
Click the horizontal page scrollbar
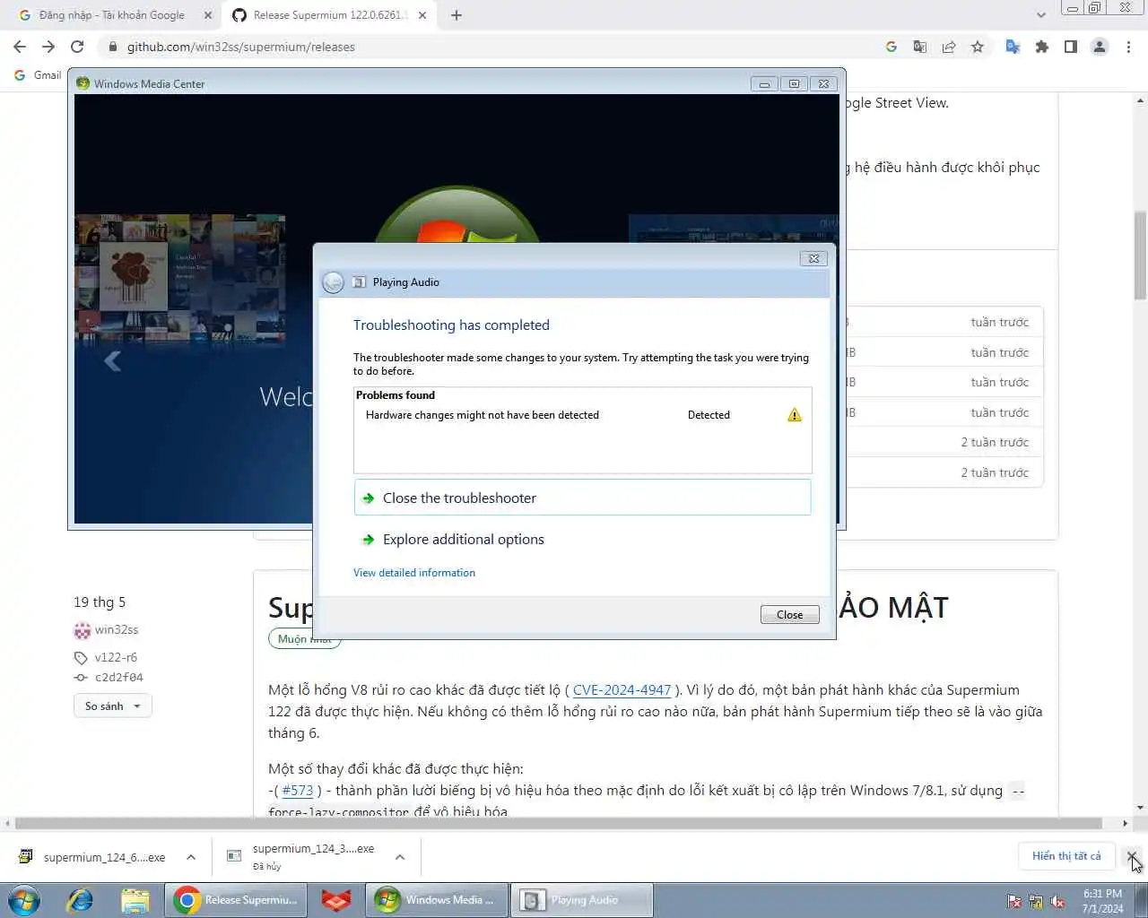click(558, 823)
